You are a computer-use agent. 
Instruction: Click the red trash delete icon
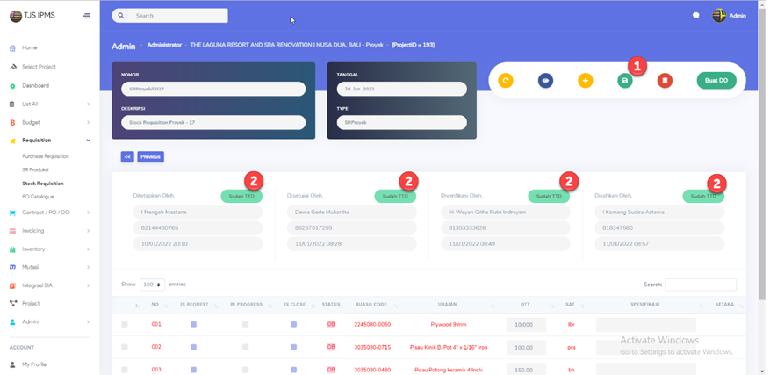665,81
